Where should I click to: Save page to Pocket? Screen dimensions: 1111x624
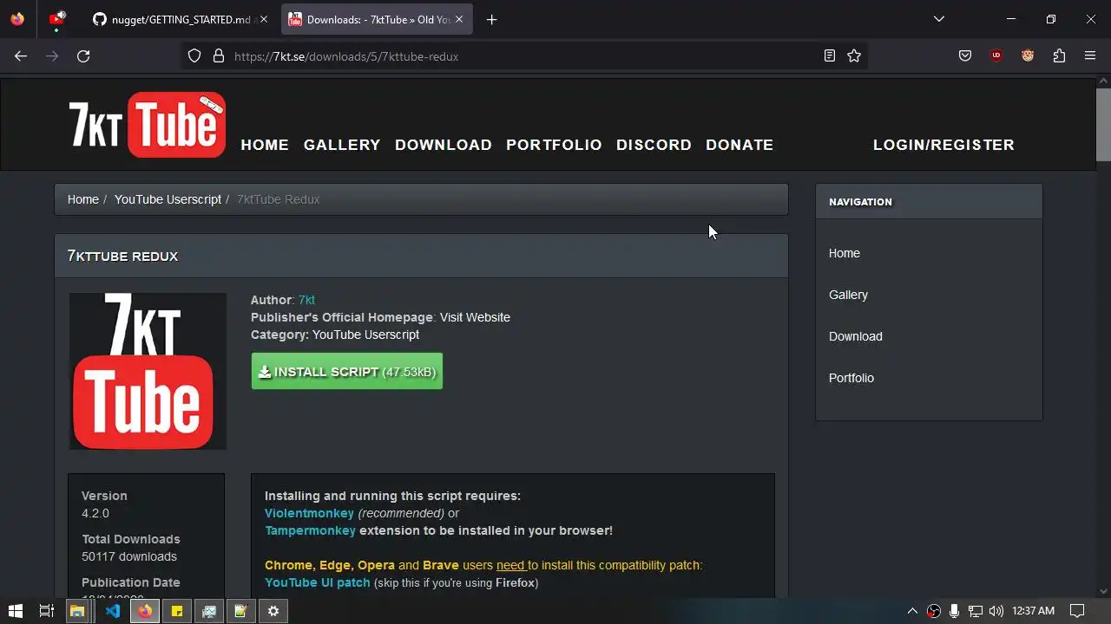(x=965, y=55)
